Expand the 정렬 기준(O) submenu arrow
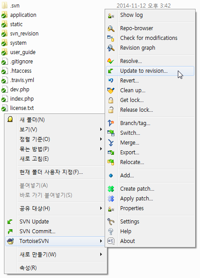 [101, 139]
